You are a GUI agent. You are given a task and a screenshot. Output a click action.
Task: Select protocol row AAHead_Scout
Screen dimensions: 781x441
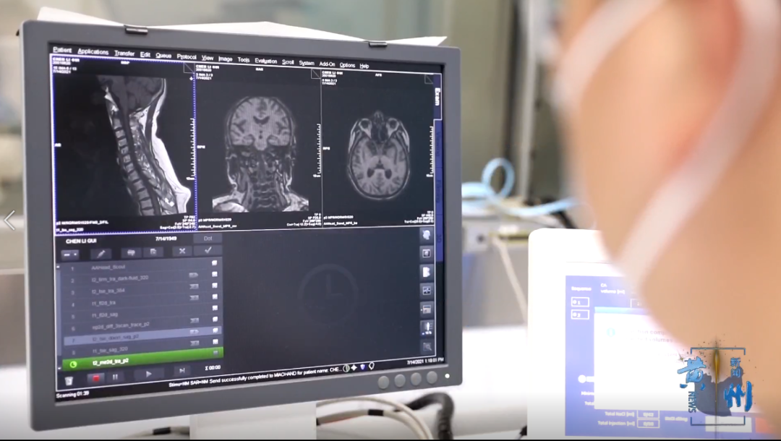click(142, 266)
